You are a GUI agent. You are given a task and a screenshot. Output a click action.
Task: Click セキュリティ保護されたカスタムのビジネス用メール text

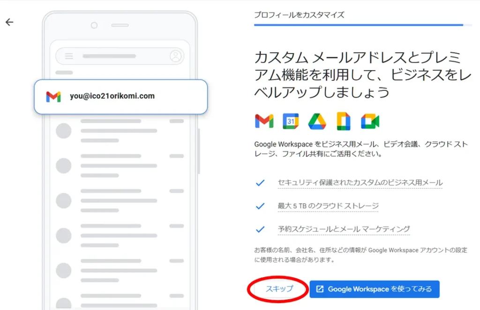pyautogui.click(x=360, y=183)
